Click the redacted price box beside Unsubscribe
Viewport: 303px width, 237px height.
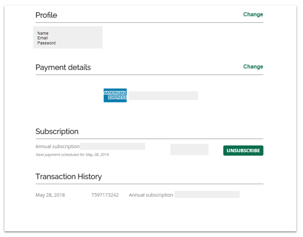tap(189, 149)
